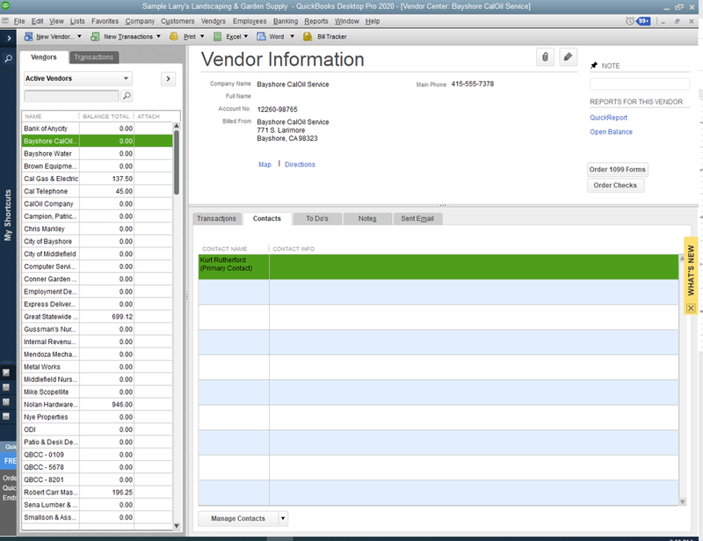This screenshot has height=541, width=703.
Task: Click the BALANCE TOTAL column header
Action: pos(105,116)
